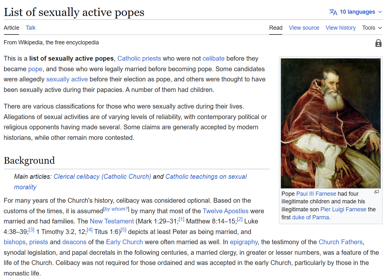Open the pope link in intro

pos(35,69)
